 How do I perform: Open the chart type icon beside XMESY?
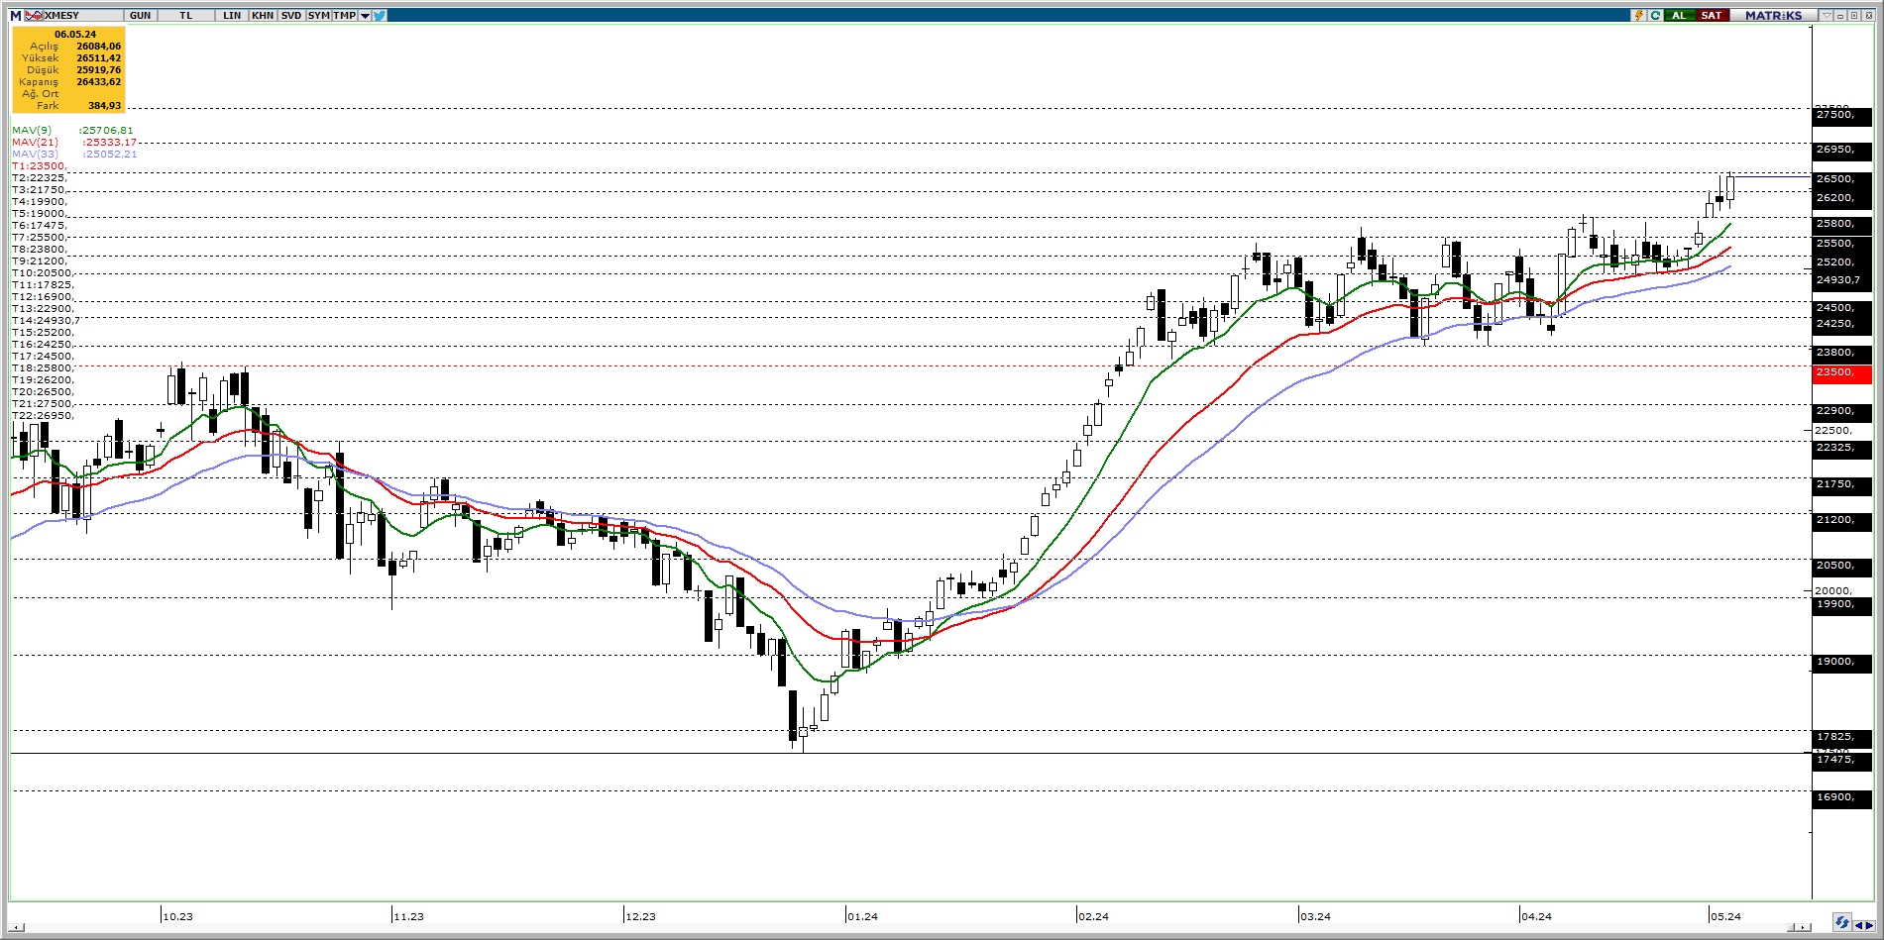coord(33,15)
